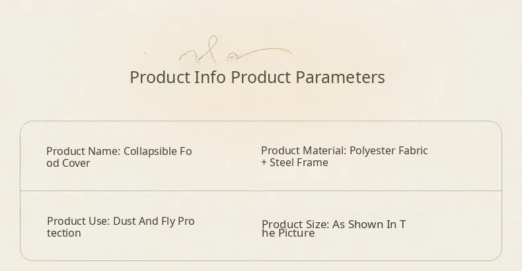Click the word "Dust" in the use cell

point(124,221)
